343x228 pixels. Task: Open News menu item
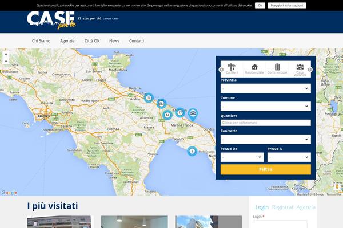coord(114,41)
